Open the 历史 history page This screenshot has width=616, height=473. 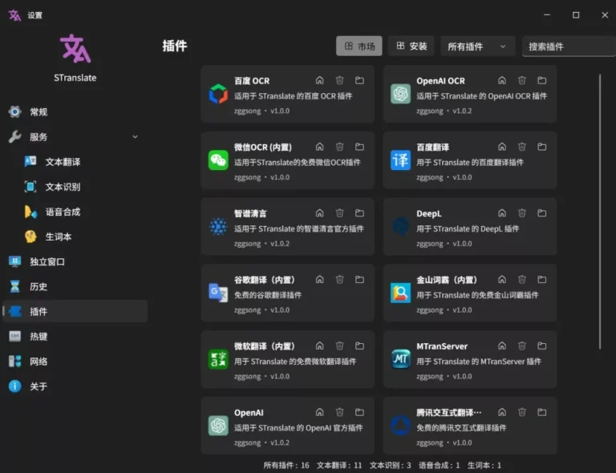pos(75,286)
